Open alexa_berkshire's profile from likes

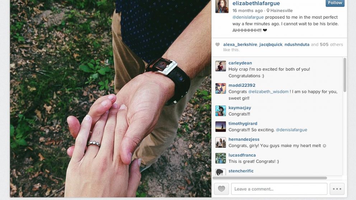240,44
